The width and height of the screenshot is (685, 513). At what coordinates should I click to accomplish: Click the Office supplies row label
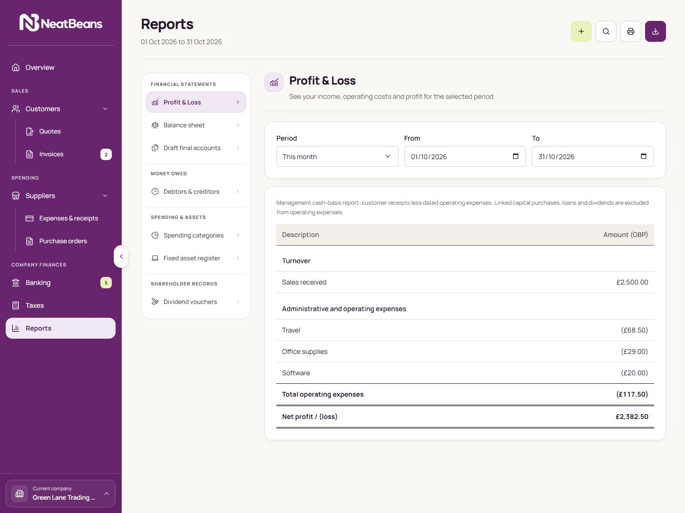pos(305,351)
